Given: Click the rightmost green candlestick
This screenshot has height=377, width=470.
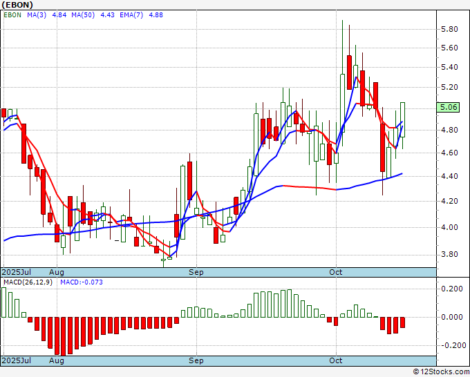Looking at the screenshot, I should pos(403,119).
